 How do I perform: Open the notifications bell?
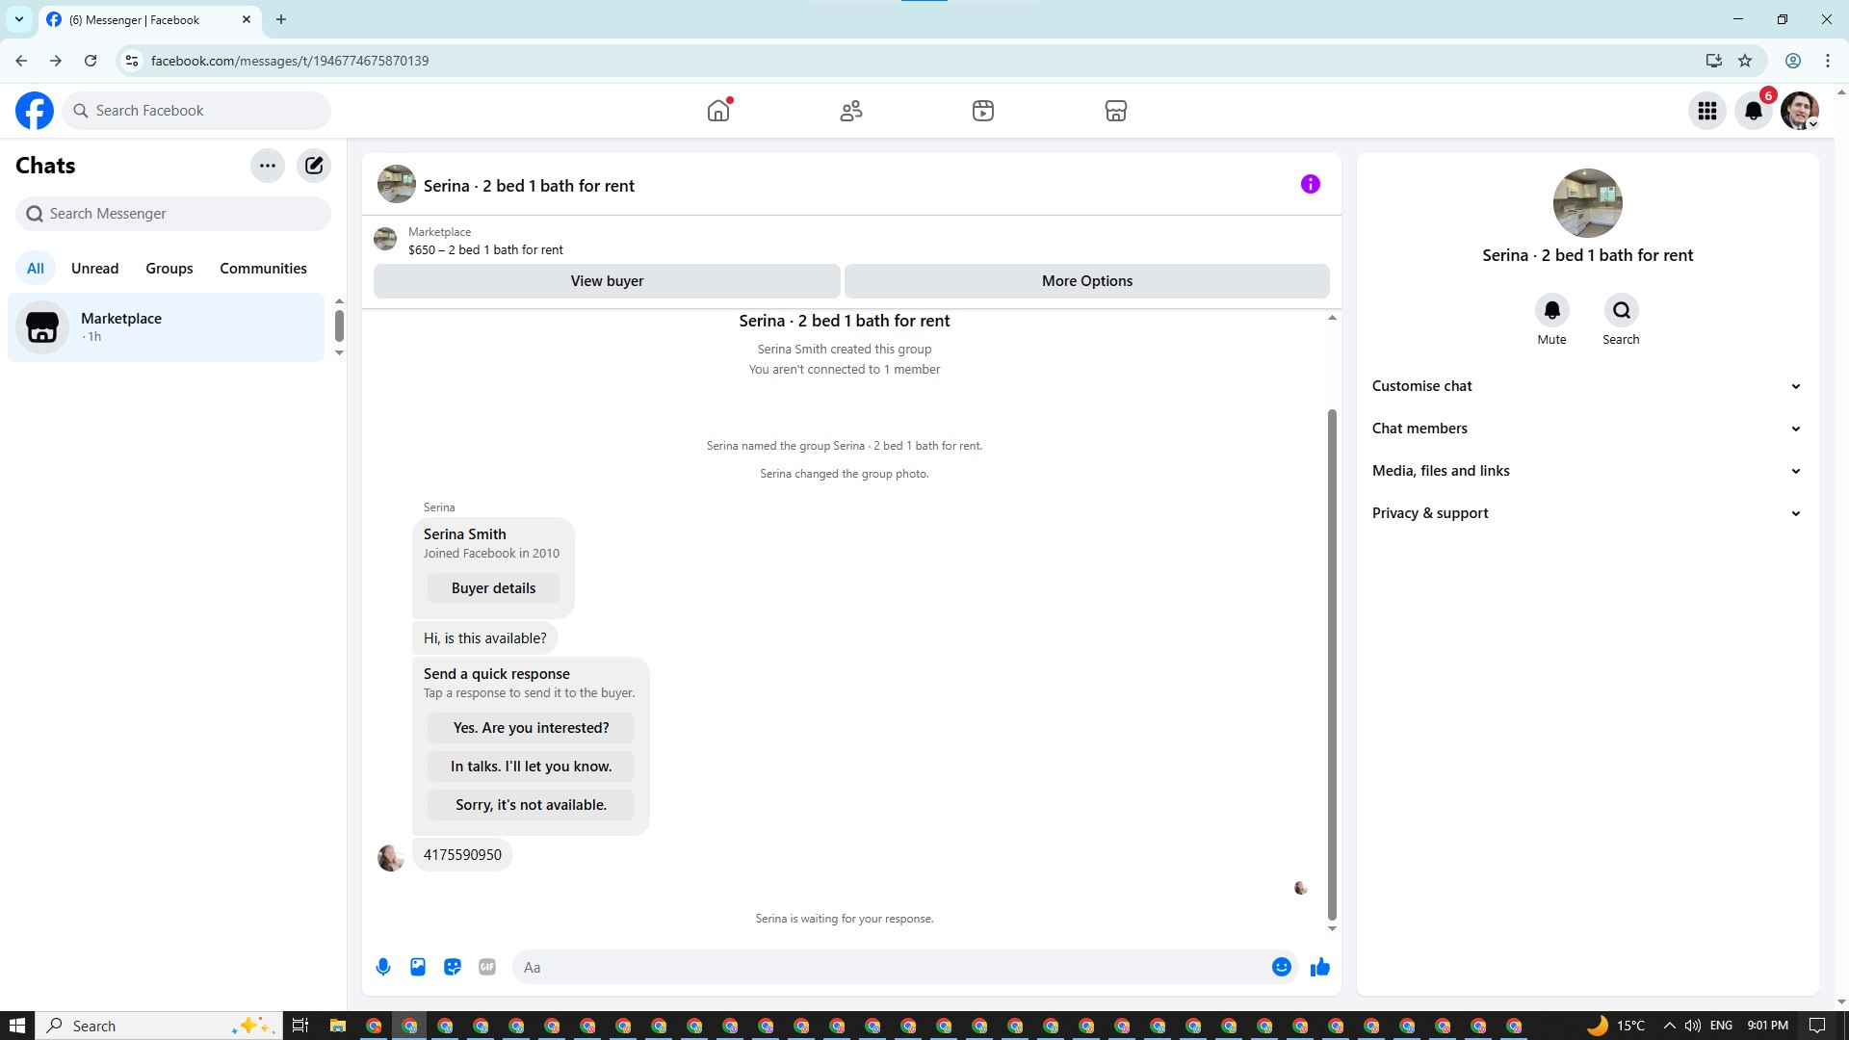tap(1754, 111)
